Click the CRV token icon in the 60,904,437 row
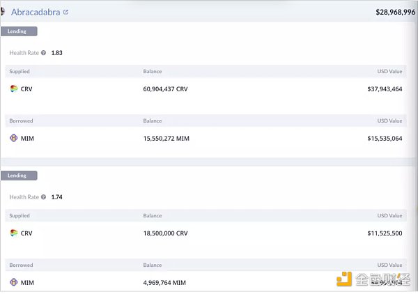Viewport: 418px width, 294px height. [x=14, y=88]
